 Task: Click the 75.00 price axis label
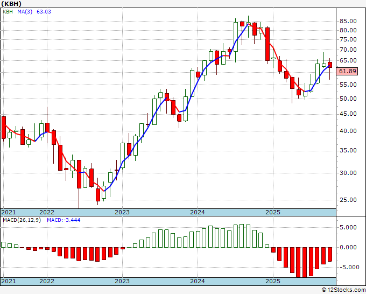pyautogui.click(x=348, y=39)
